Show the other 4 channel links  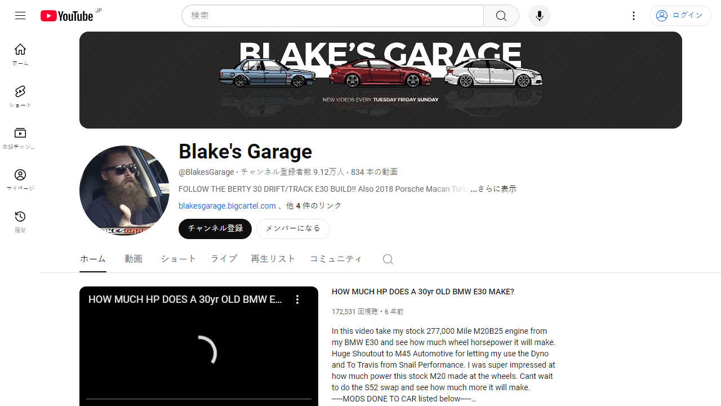point(314,206)
